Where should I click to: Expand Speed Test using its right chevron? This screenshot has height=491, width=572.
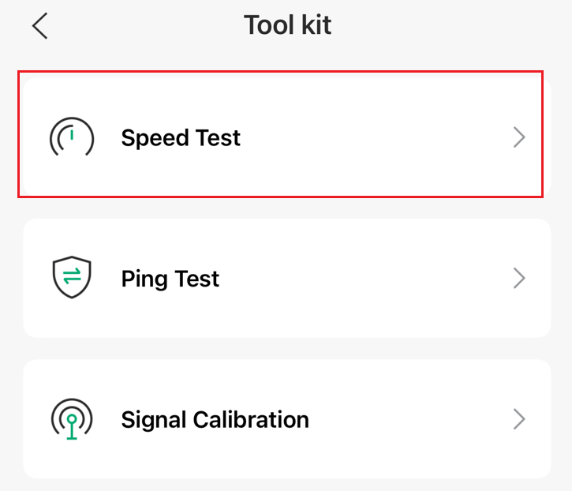click(518, 138)
